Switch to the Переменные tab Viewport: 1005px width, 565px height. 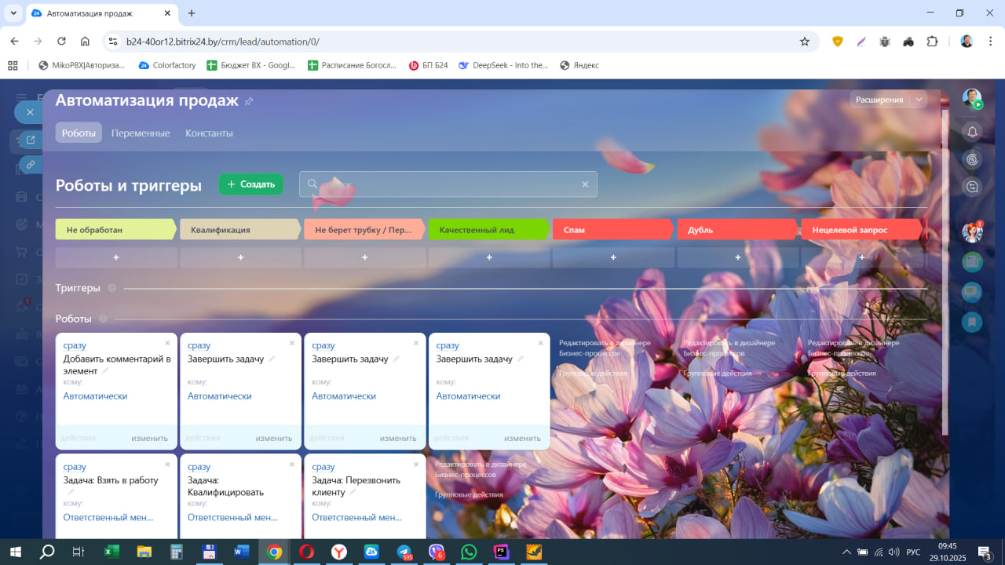click(141, 133)
